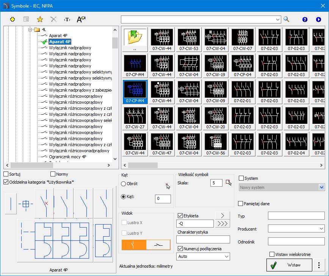The width and height of the screenshot is (329, 276).
Task: Click the symbol gallery horizontal scrollbar thumb
Action: pos(143,165)
